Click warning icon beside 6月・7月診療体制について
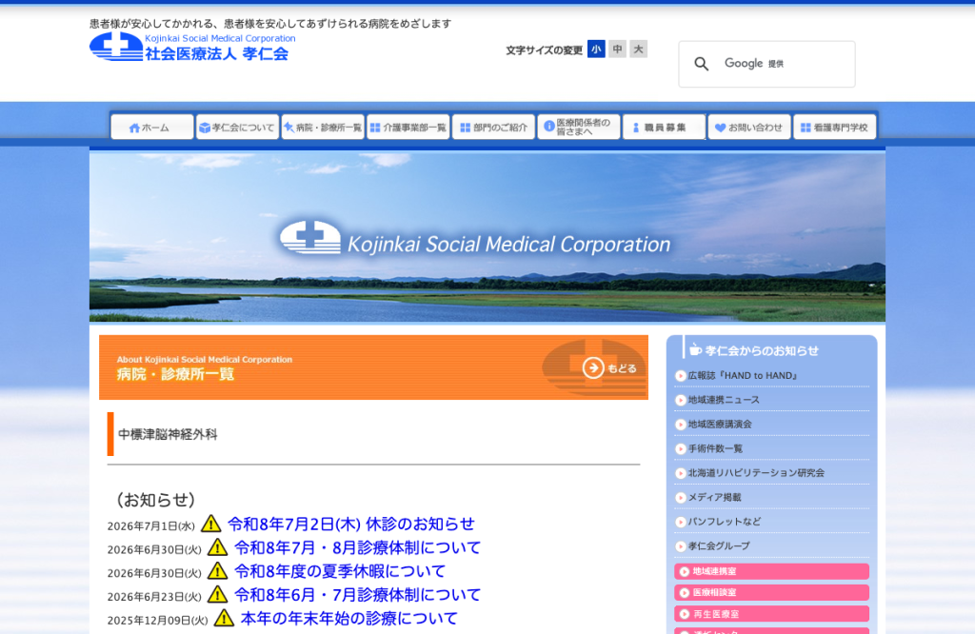975x634 pixels. pos(218,594)
